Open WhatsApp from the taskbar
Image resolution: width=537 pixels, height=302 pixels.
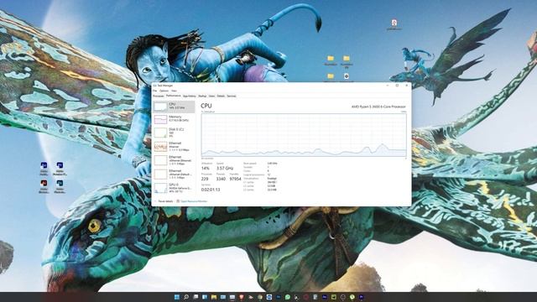288,297
